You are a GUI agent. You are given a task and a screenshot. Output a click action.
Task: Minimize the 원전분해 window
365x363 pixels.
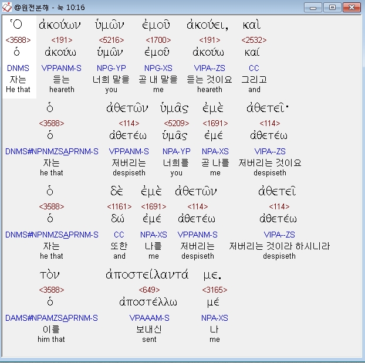point(313,8)
